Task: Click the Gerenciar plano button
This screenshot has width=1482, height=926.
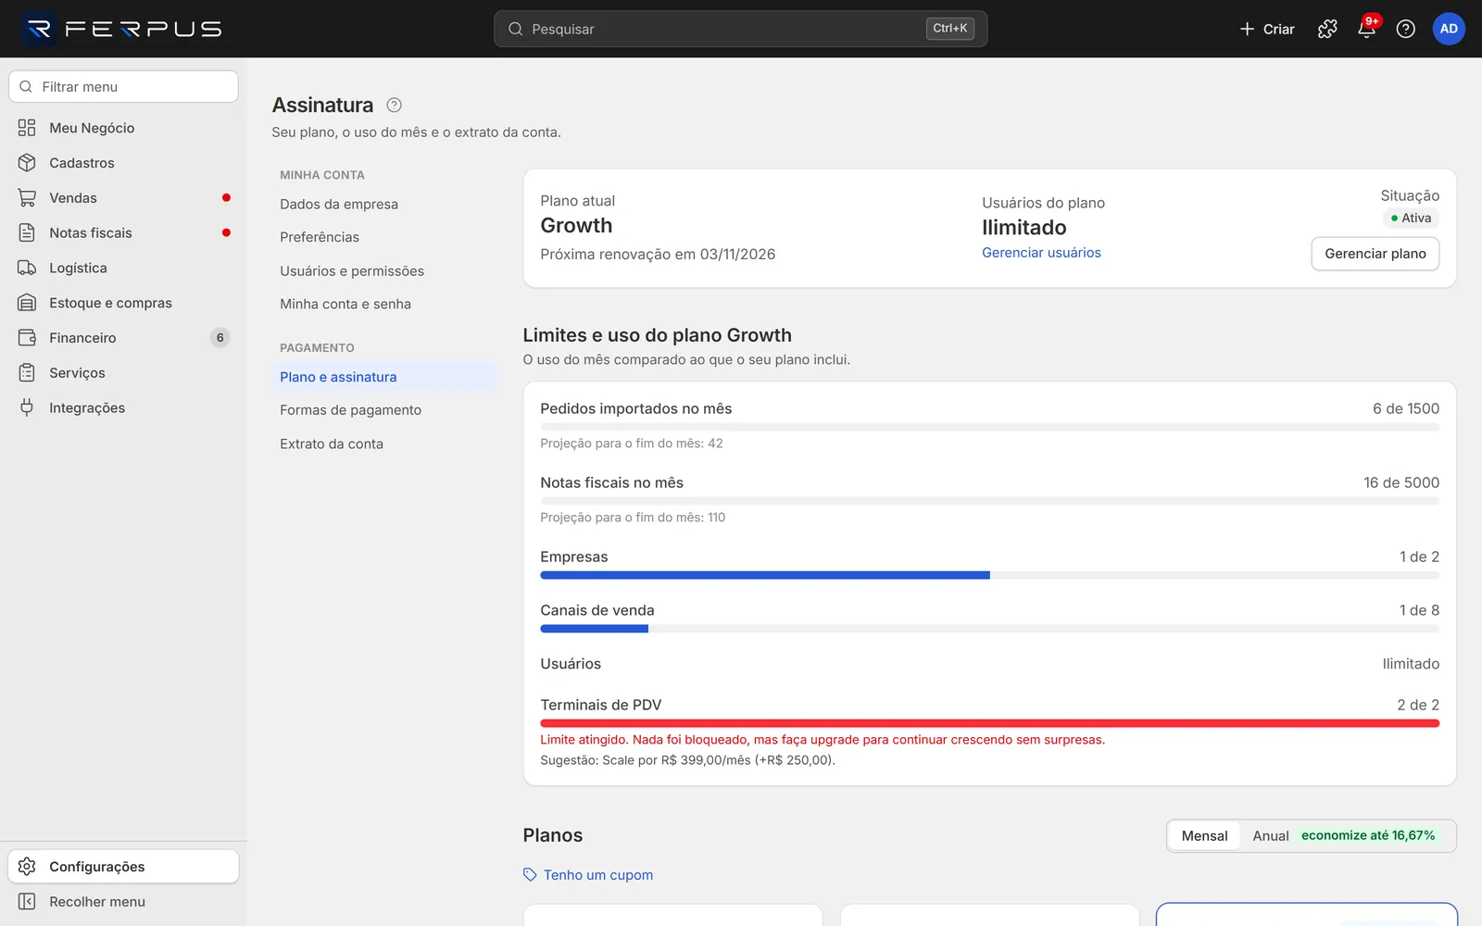Action: click(1375, 254)
